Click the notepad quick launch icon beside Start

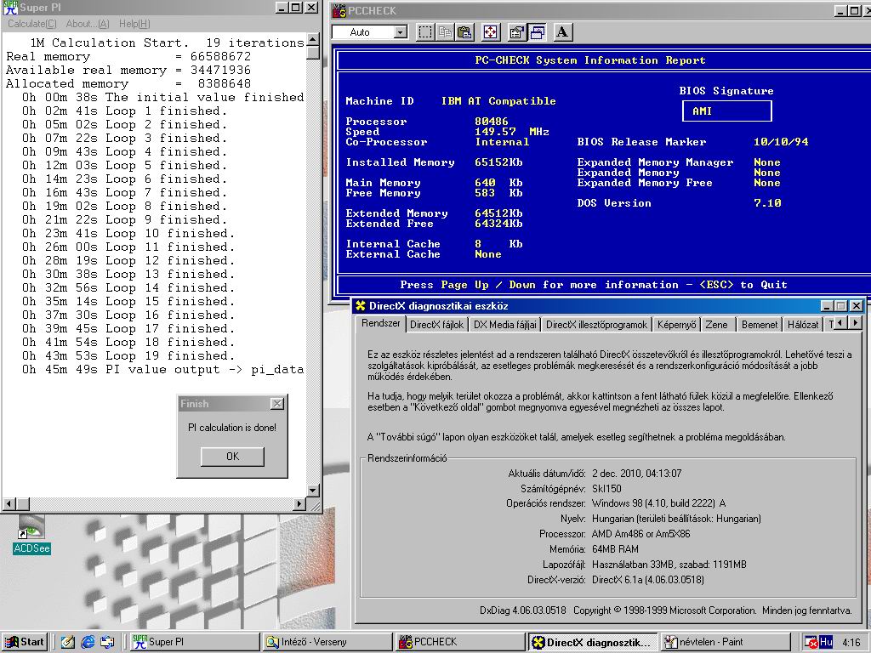click(x=68, y=642)
